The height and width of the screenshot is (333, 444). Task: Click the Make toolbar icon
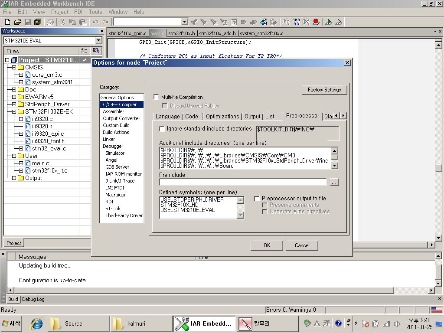(296, 22)
